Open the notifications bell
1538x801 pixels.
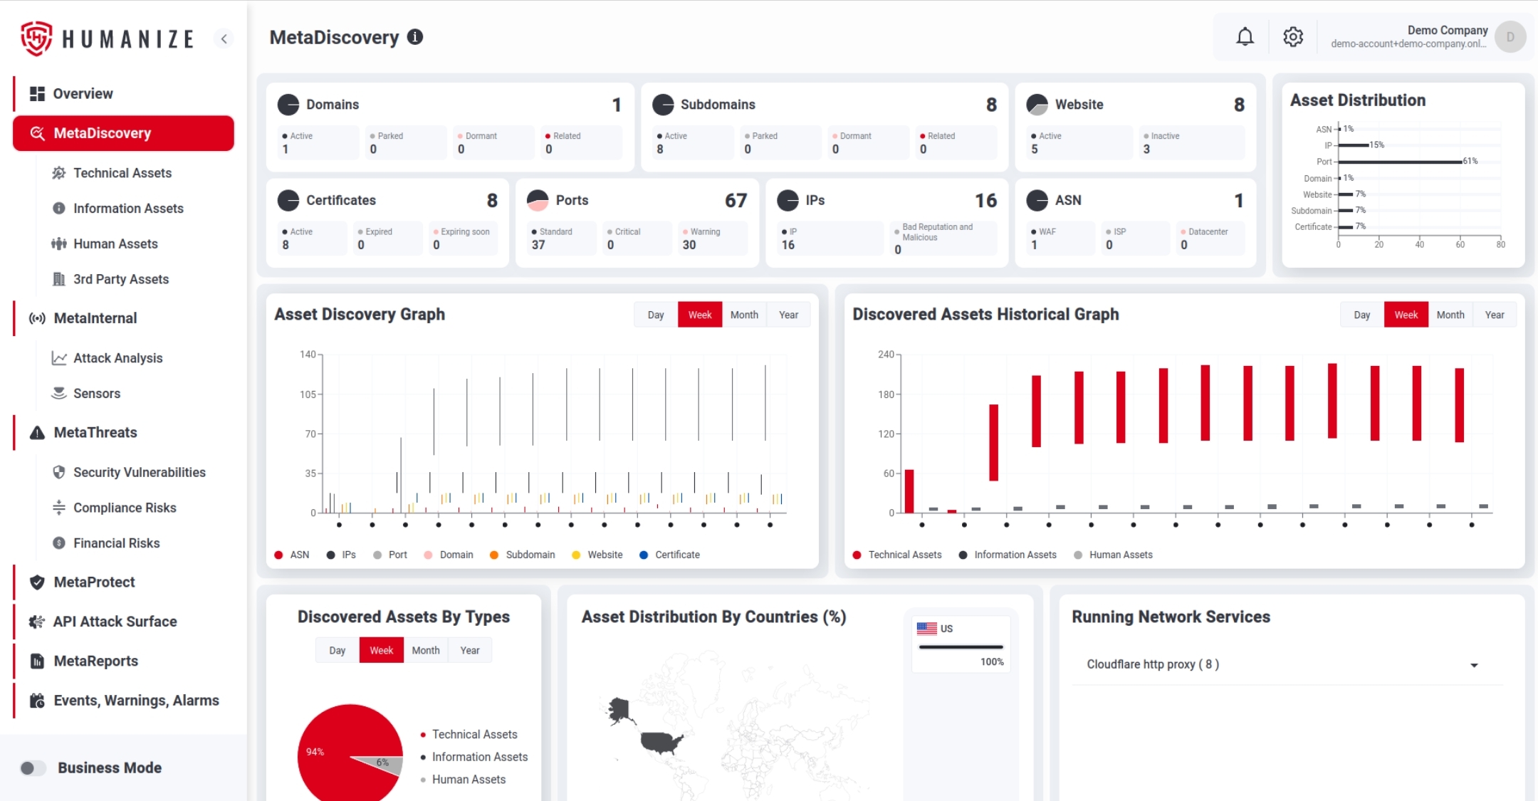[1245, 36]
